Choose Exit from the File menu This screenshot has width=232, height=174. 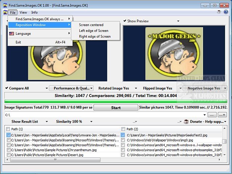(x=40, y=42)
